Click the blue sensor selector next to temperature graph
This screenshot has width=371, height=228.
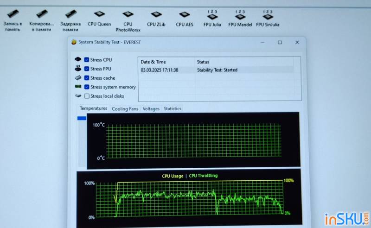pos(82,118)
